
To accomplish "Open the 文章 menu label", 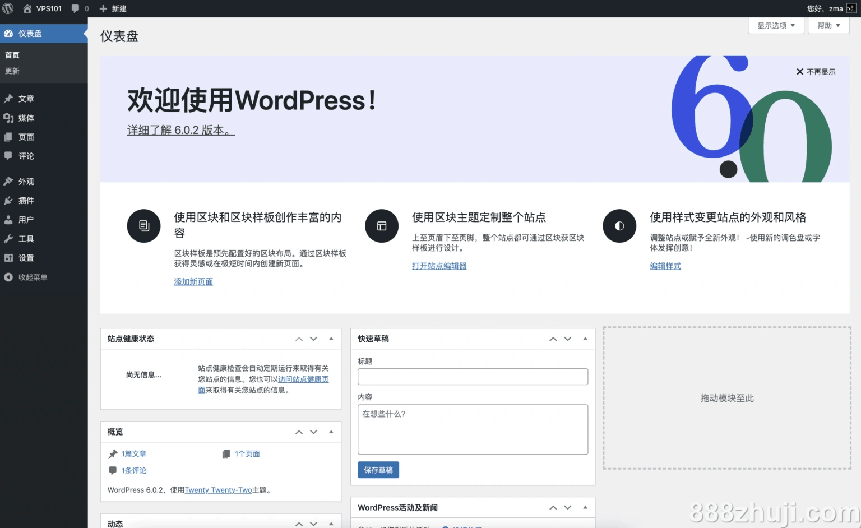I will 26,99.
